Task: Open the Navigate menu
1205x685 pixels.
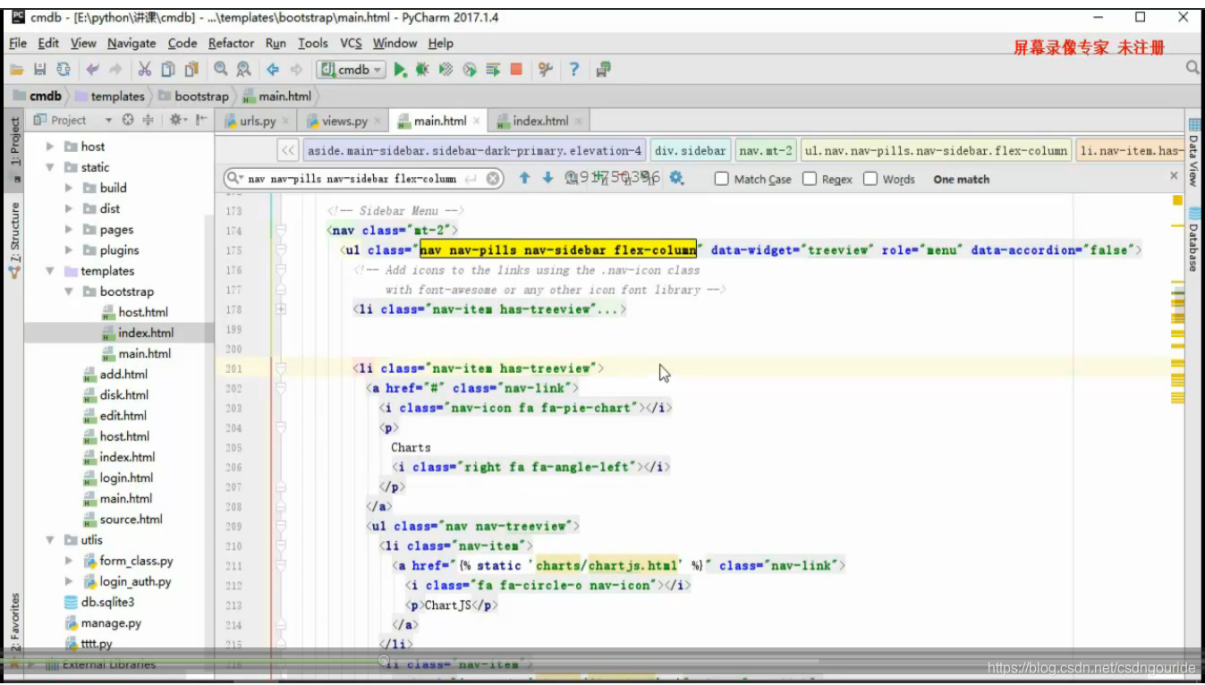Action: point(132,43)
